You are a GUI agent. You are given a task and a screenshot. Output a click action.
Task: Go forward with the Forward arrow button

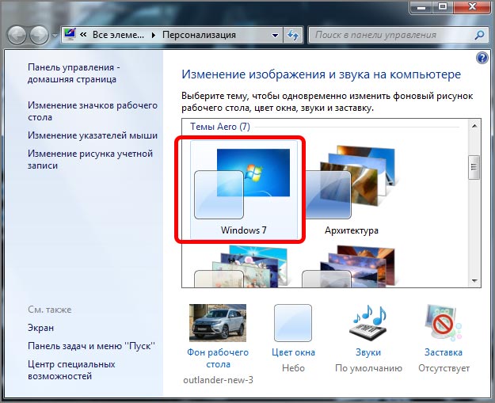click(x=39, y=35)
